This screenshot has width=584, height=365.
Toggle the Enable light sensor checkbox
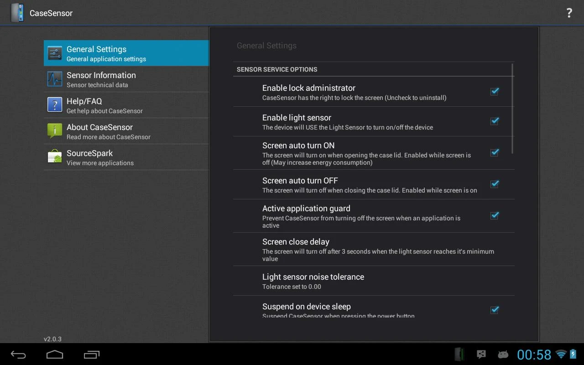tap(494, 121)
